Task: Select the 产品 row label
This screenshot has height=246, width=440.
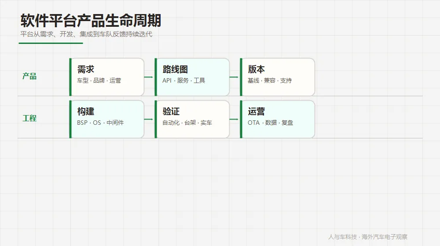Action: coord(29,76)
